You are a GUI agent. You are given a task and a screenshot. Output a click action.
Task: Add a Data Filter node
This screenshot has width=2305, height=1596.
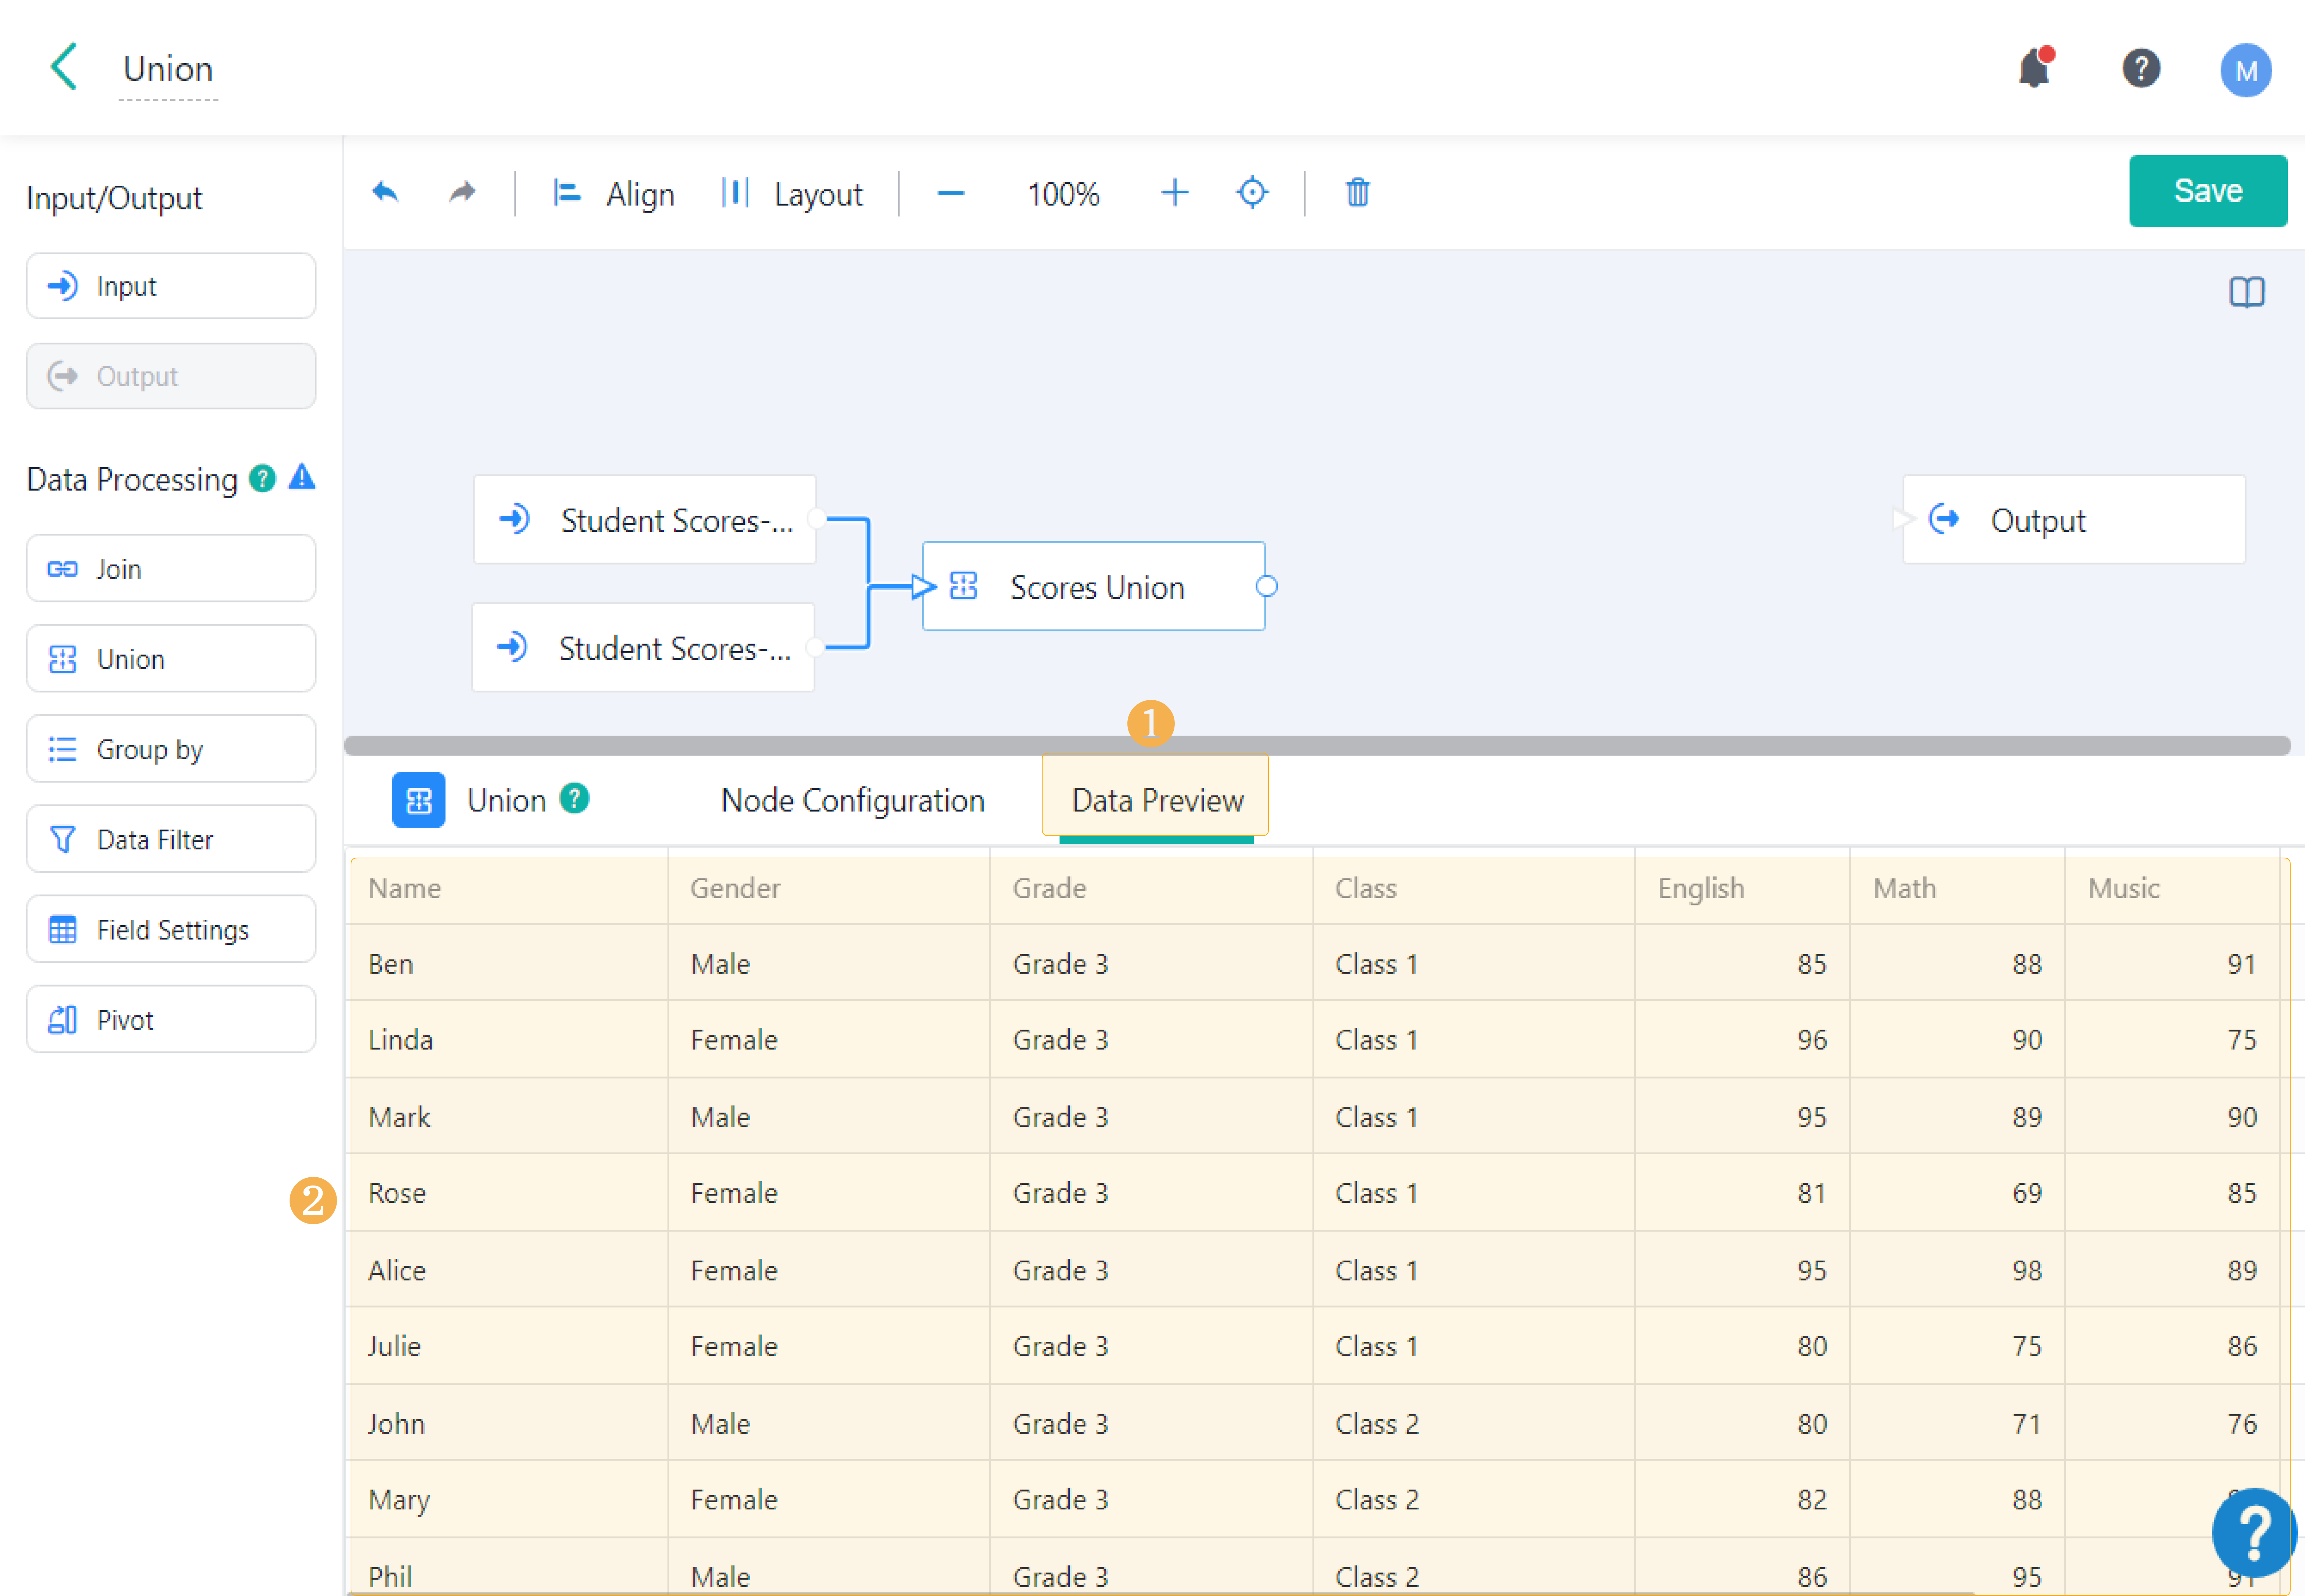[x=171, y=839]
